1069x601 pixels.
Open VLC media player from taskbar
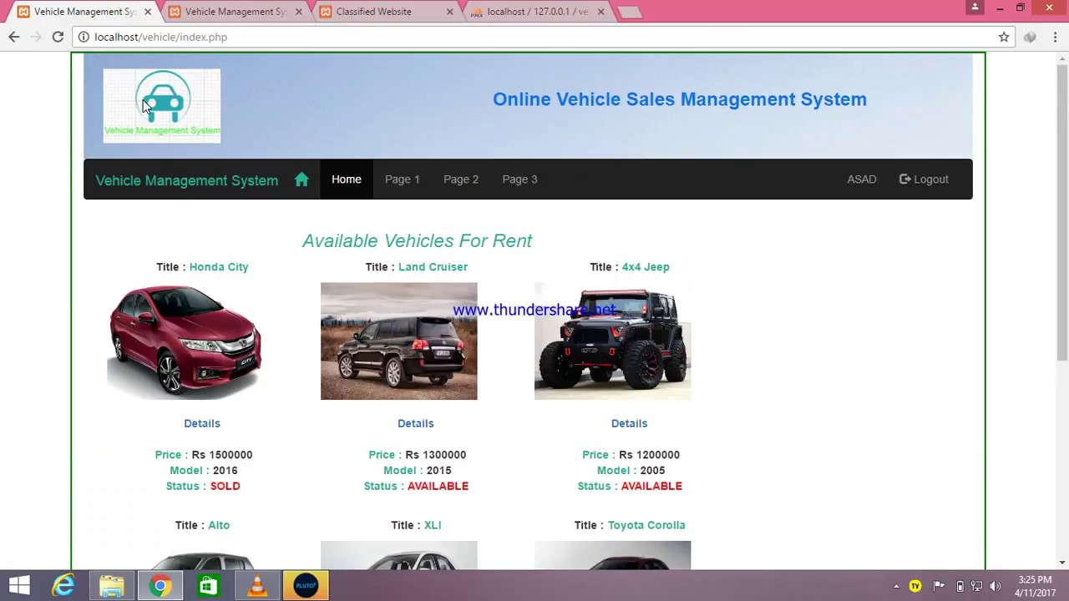click(256, 586)
